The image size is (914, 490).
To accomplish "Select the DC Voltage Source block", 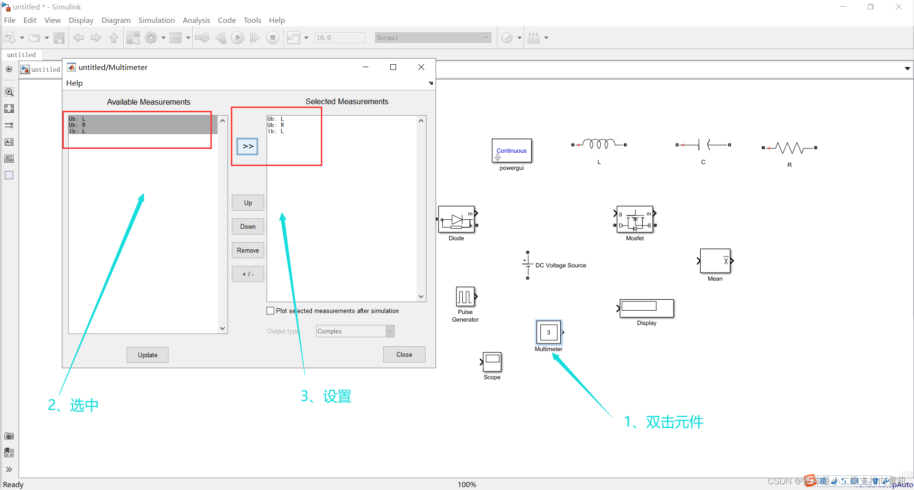I will 527,265.
